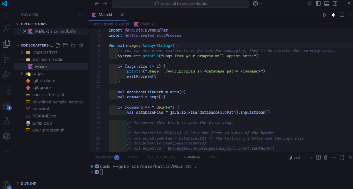Collapse the src/main/kotlin folder
Screen dimensions: 353x189
pos(22,59)
